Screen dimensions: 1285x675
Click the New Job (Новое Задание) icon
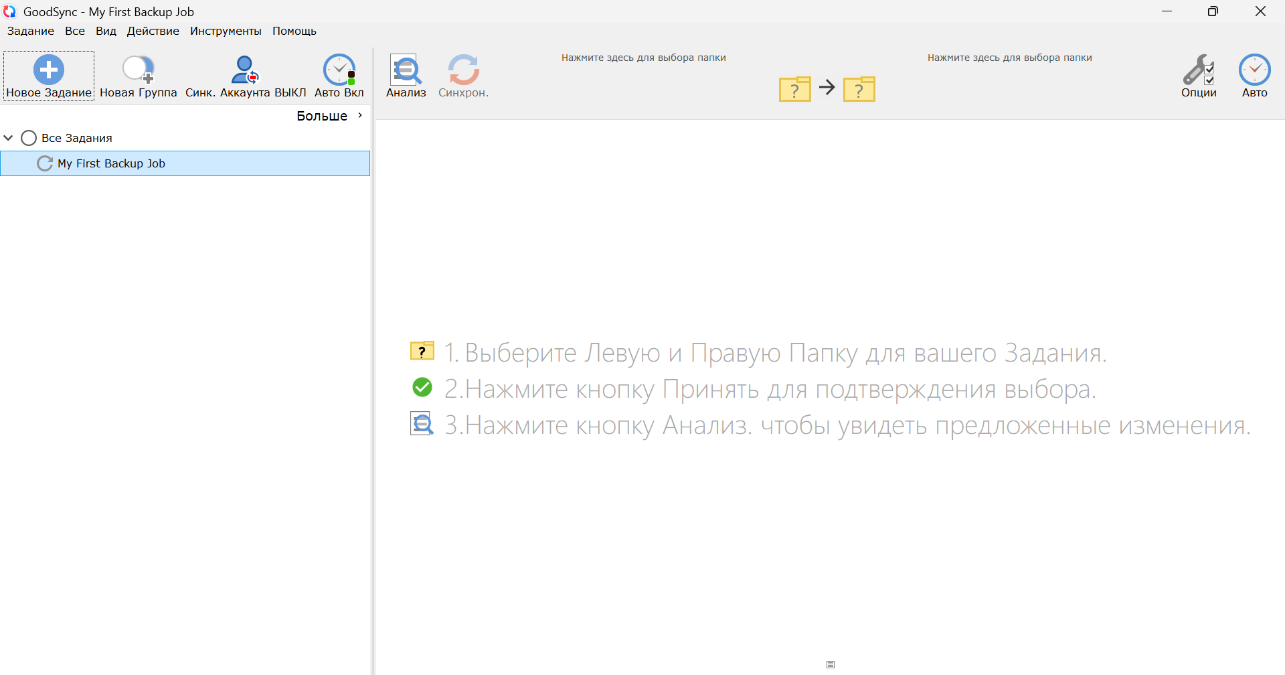49,70
